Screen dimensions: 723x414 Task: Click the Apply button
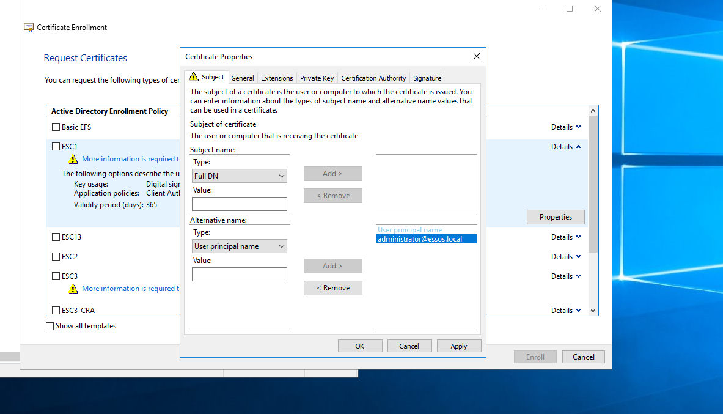[x=459, y=346]
